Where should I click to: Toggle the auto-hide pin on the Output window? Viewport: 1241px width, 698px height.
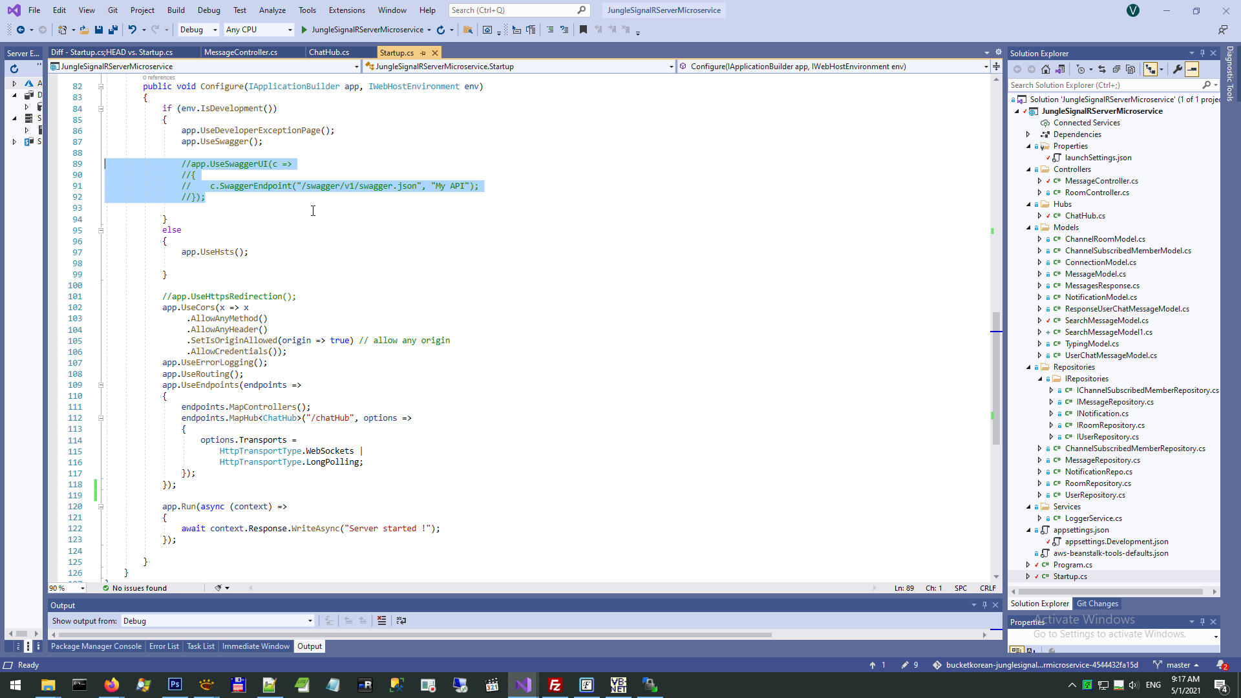pos(984,605)
